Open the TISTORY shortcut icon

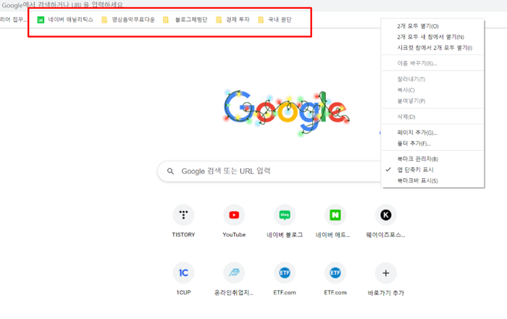coord(183,215)
